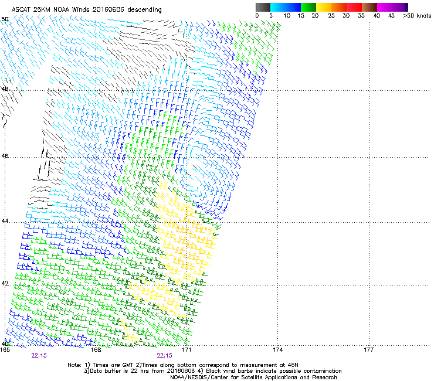Click the legend value '35'
Viewport: 434px width, 381px height.
(x=361, y=16)
